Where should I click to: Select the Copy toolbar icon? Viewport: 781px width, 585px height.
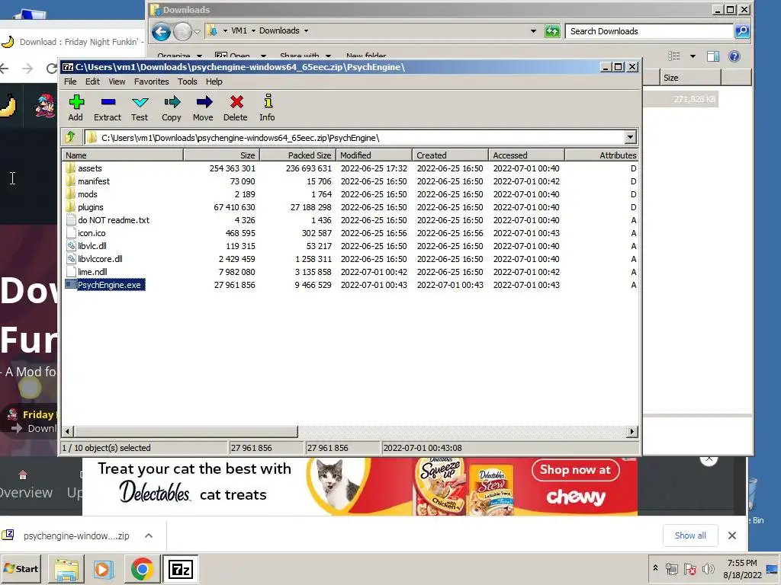[x=172, y=107]
